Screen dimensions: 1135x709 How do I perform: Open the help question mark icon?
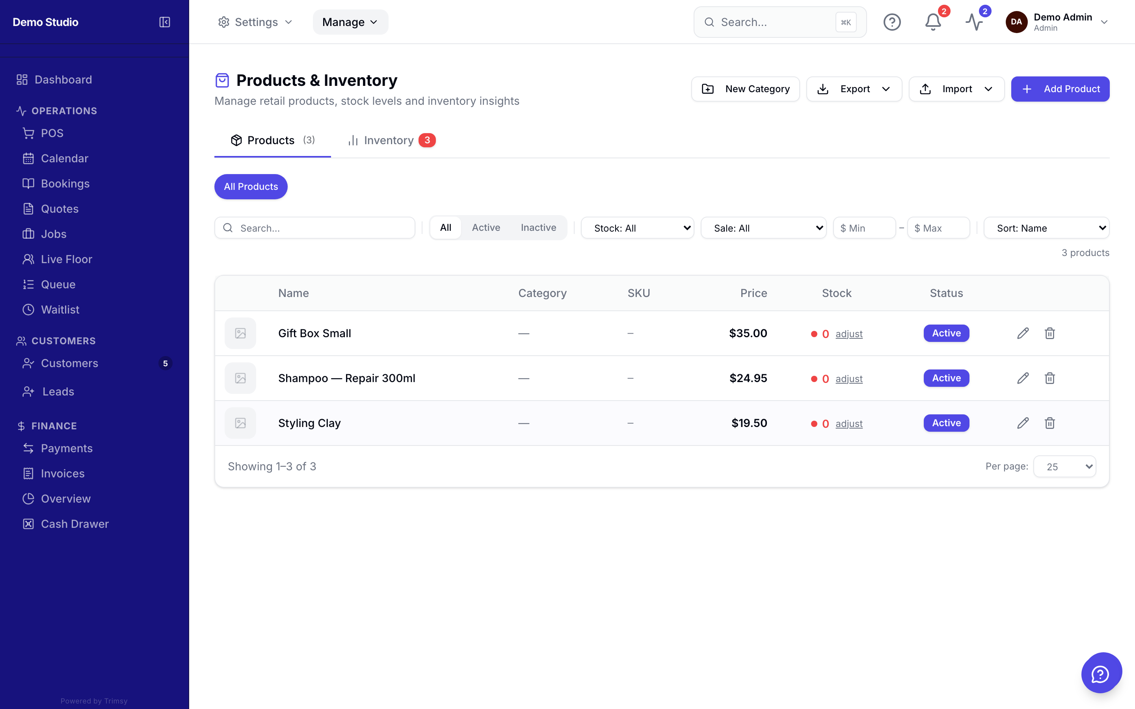[x=891, y=22]
